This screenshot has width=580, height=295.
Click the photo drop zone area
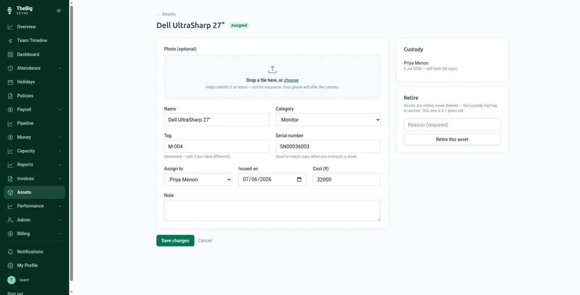coord(272,77)
